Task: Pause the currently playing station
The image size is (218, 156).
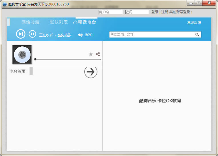Action: click(32, 34)
